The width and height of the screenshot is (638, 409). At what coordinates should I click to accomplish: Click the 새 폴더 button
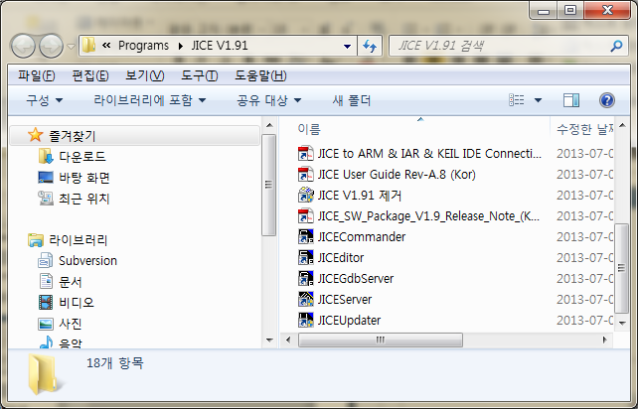(352, 100)
